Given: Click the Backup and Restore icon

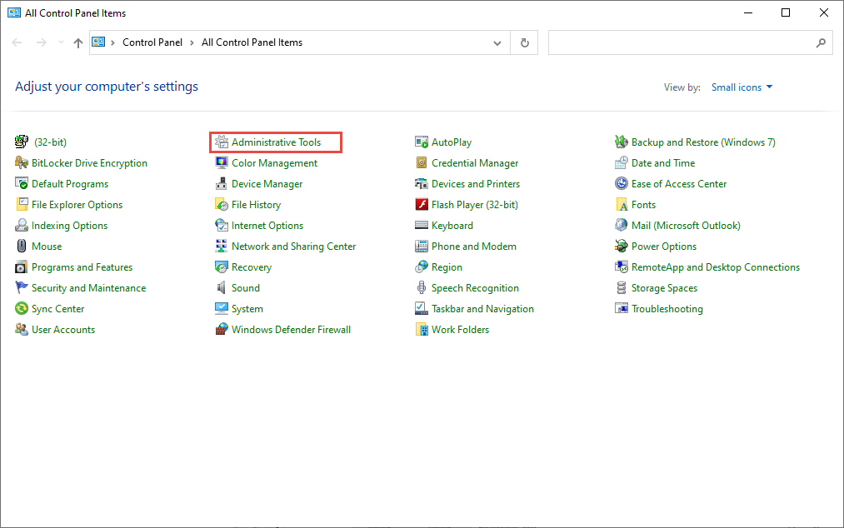Looking at the screenshot, I should point(622,142).
